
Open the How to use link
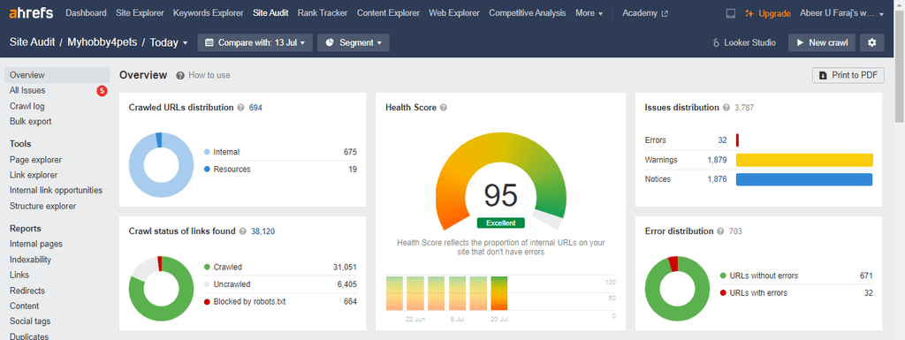coord(203,75)
